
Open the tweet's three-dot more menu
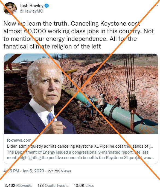[156, 6]
